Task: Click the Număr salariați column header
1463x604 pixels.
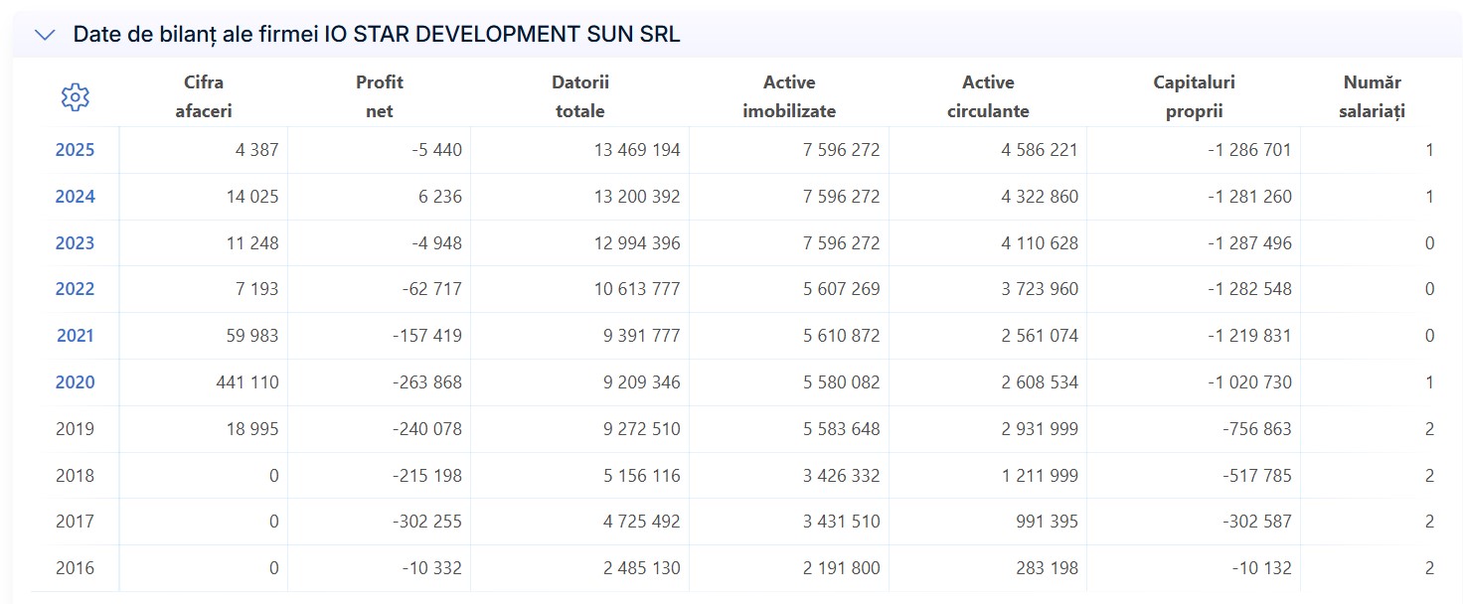Action: point(1372,96)
